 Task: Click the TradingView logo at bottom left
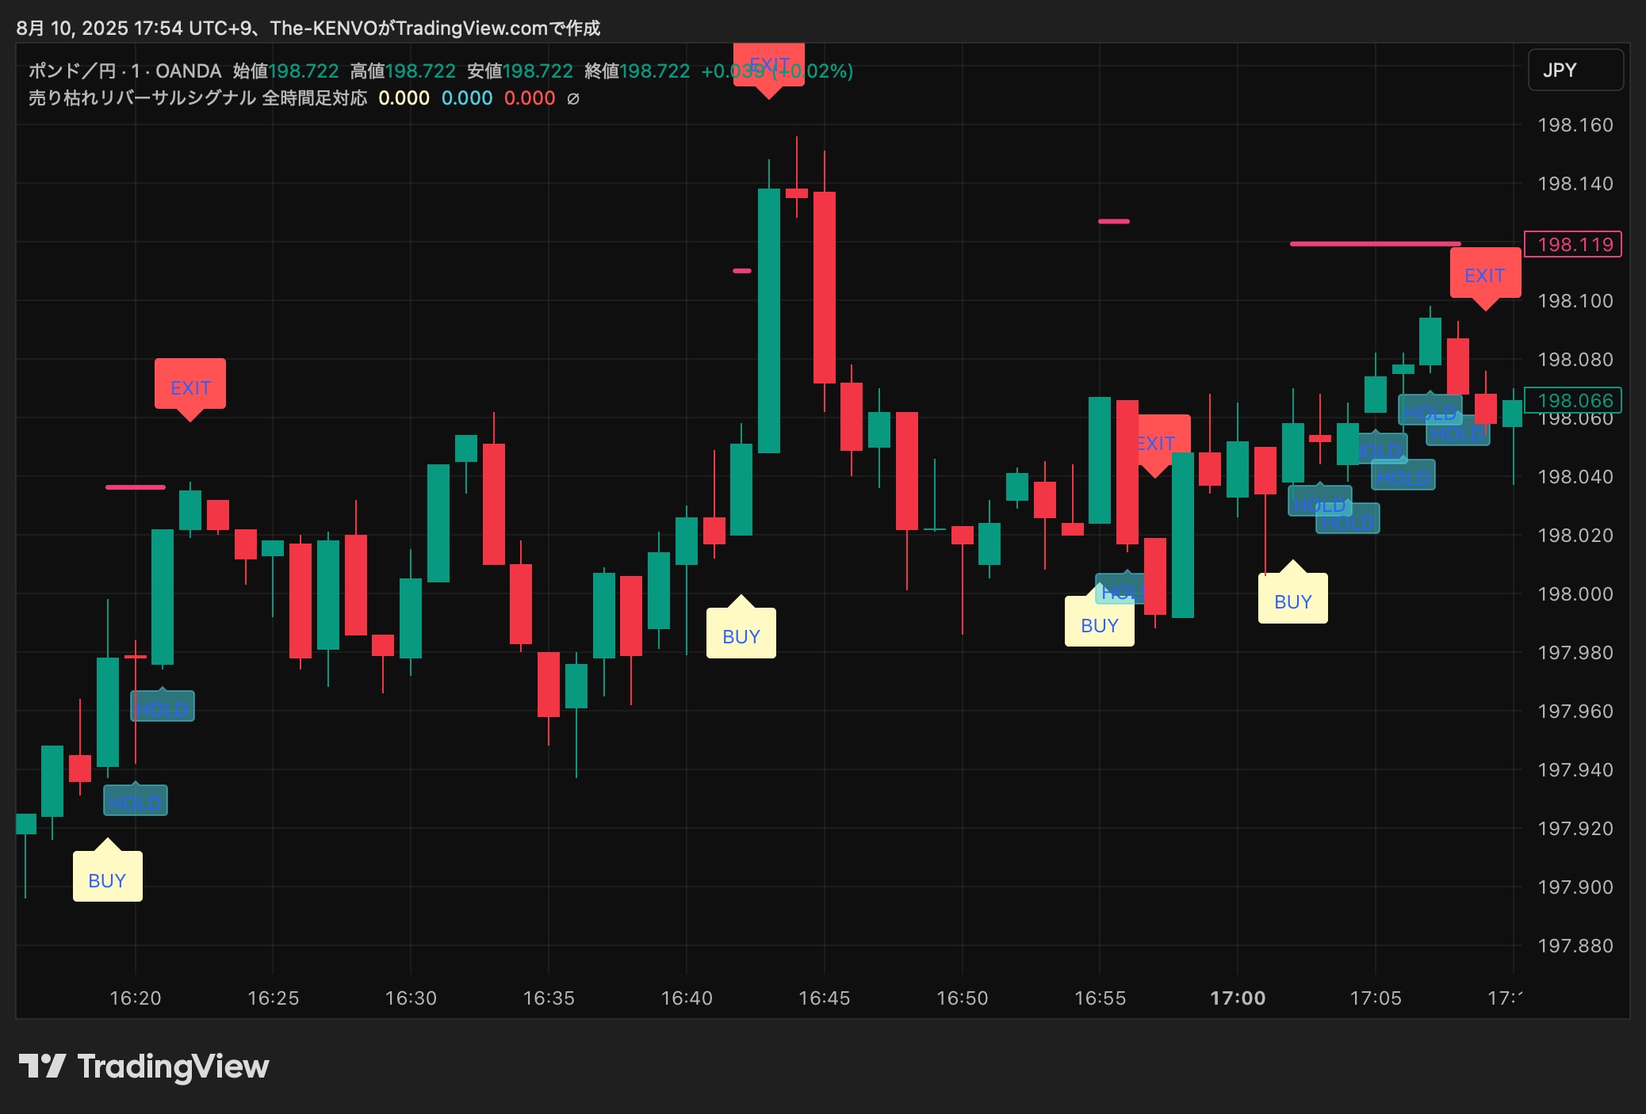pyautogui.click(x=144, y=1066)
